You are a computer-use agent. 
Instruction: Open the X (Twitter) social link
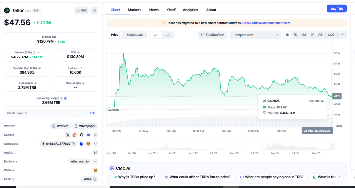pyautogui.click(x=68, y=135)
